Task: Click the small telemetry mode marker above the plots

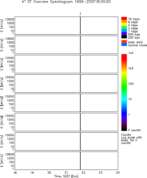Action: [80, 14]
